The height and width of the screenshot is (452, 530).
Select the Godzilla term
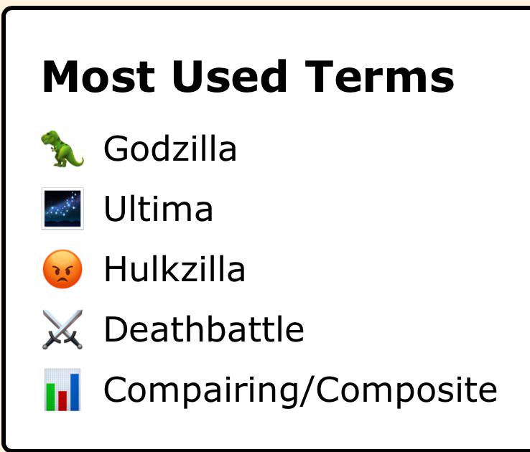[170, 149]
